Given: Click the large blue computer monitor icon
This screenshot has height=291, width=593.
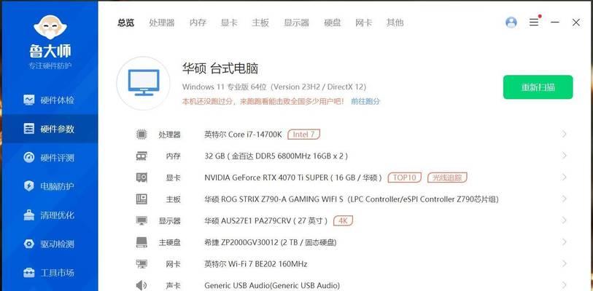Looking at the screenshot, I should [144, 83].
